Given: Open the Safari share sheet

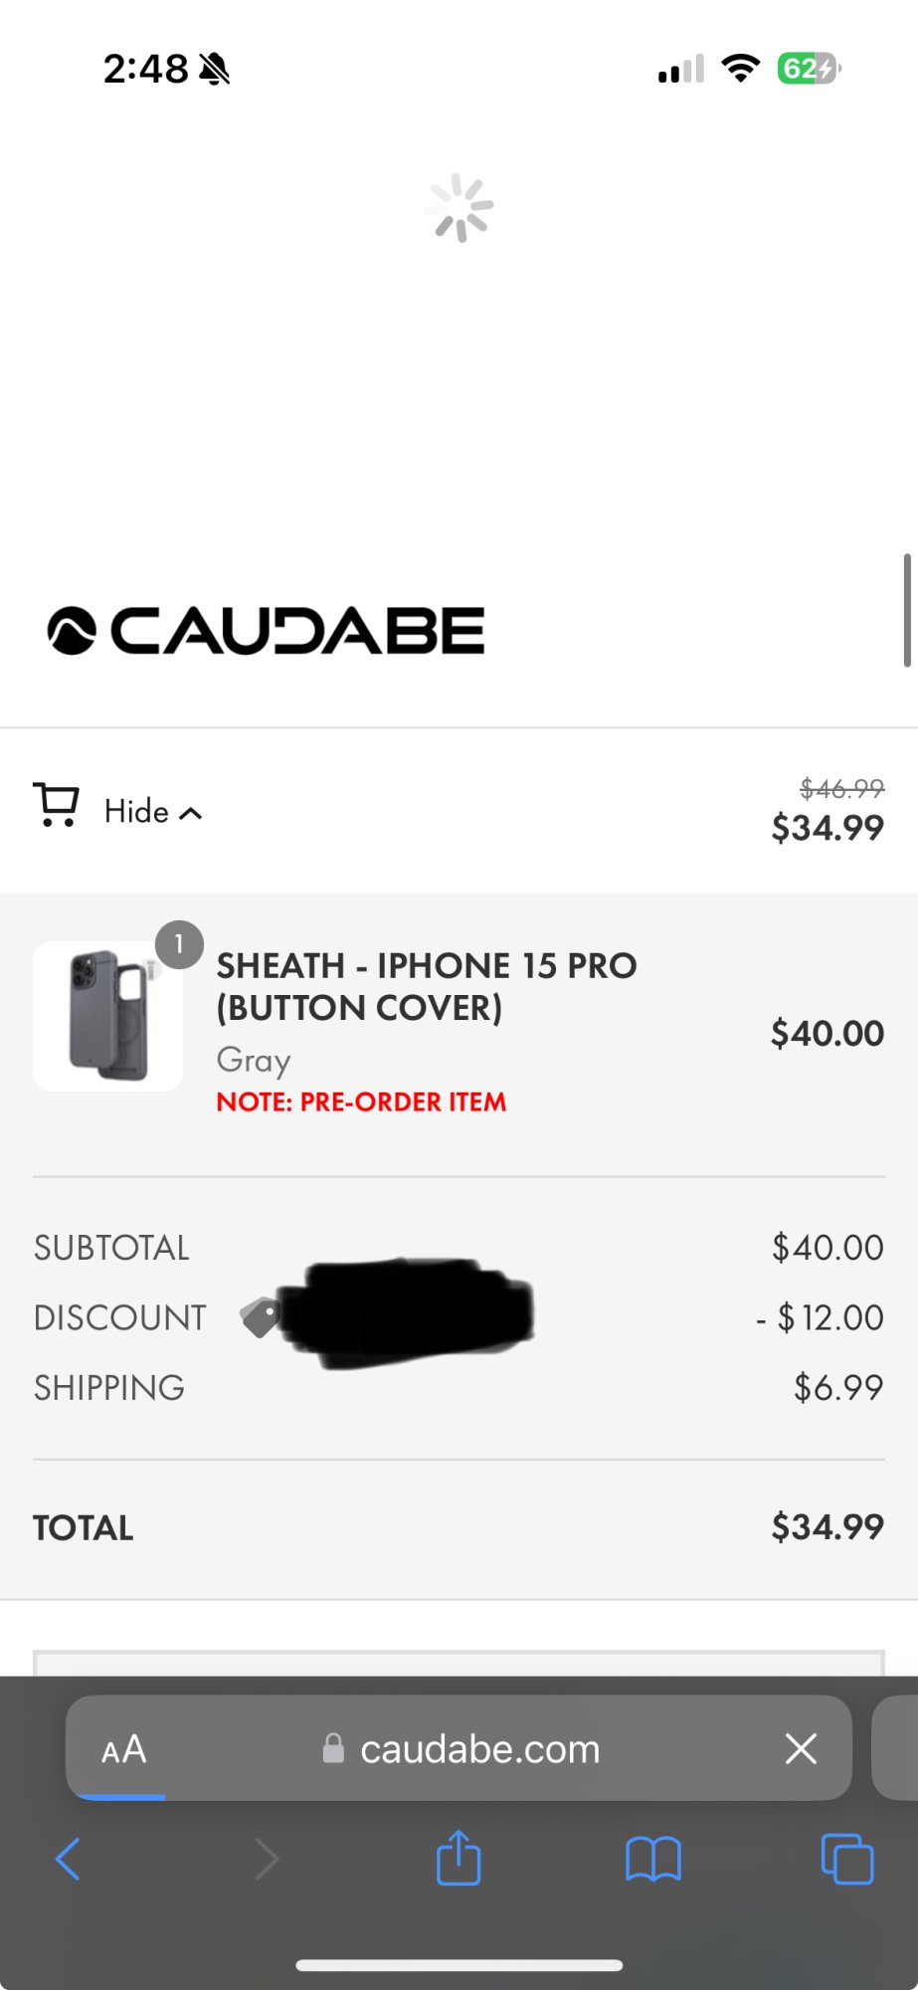Looking at the screenshot, I should (x=459, y=1857).
